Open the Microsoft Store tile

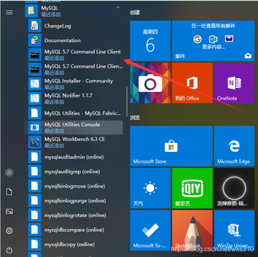pos(171,146)
